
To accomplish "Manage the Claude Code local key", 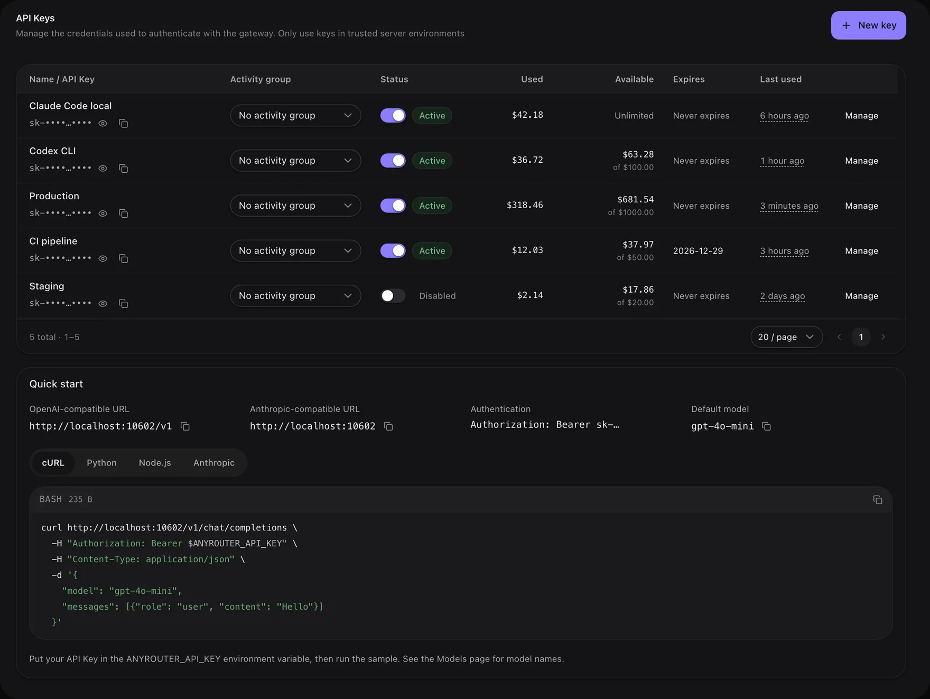I will tap(861, 115).
